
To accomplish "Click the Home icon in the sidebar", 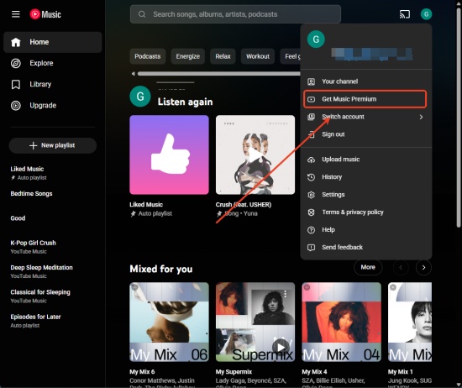I will click(x=16, y=42).
